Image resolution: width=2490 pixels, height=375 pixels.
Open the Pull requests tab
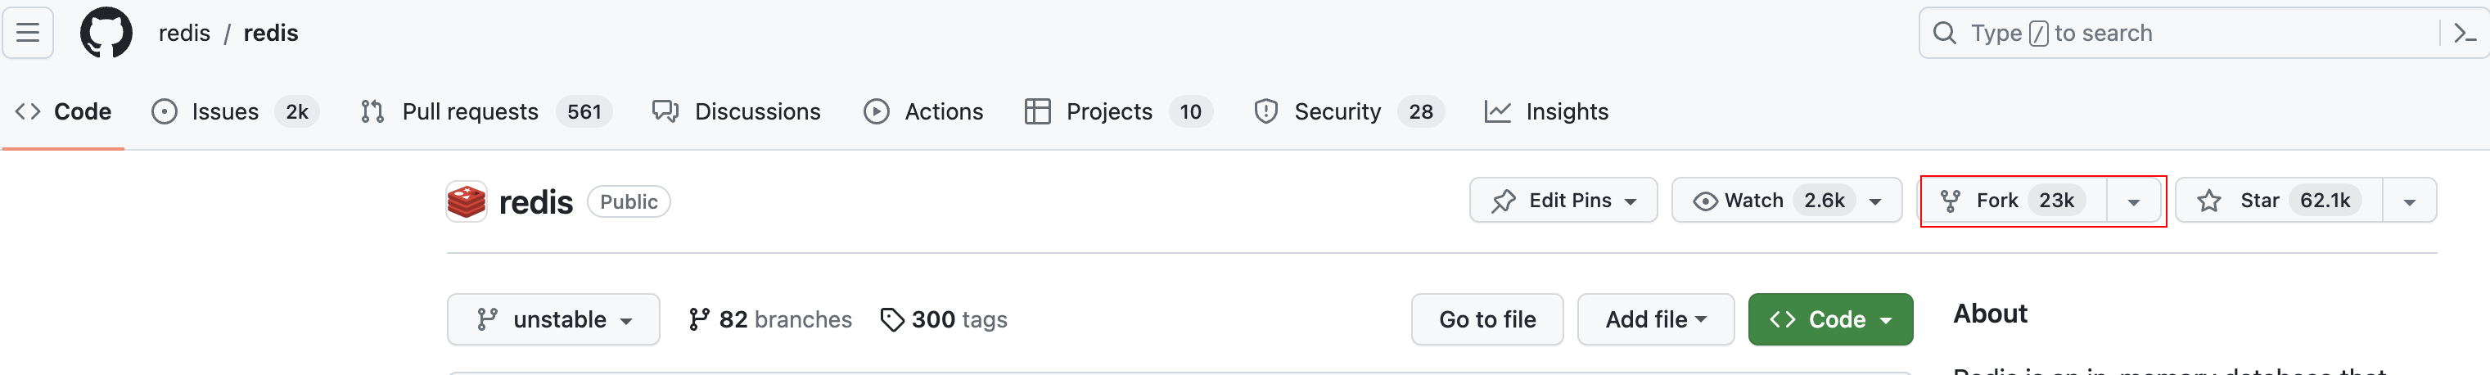470,112
